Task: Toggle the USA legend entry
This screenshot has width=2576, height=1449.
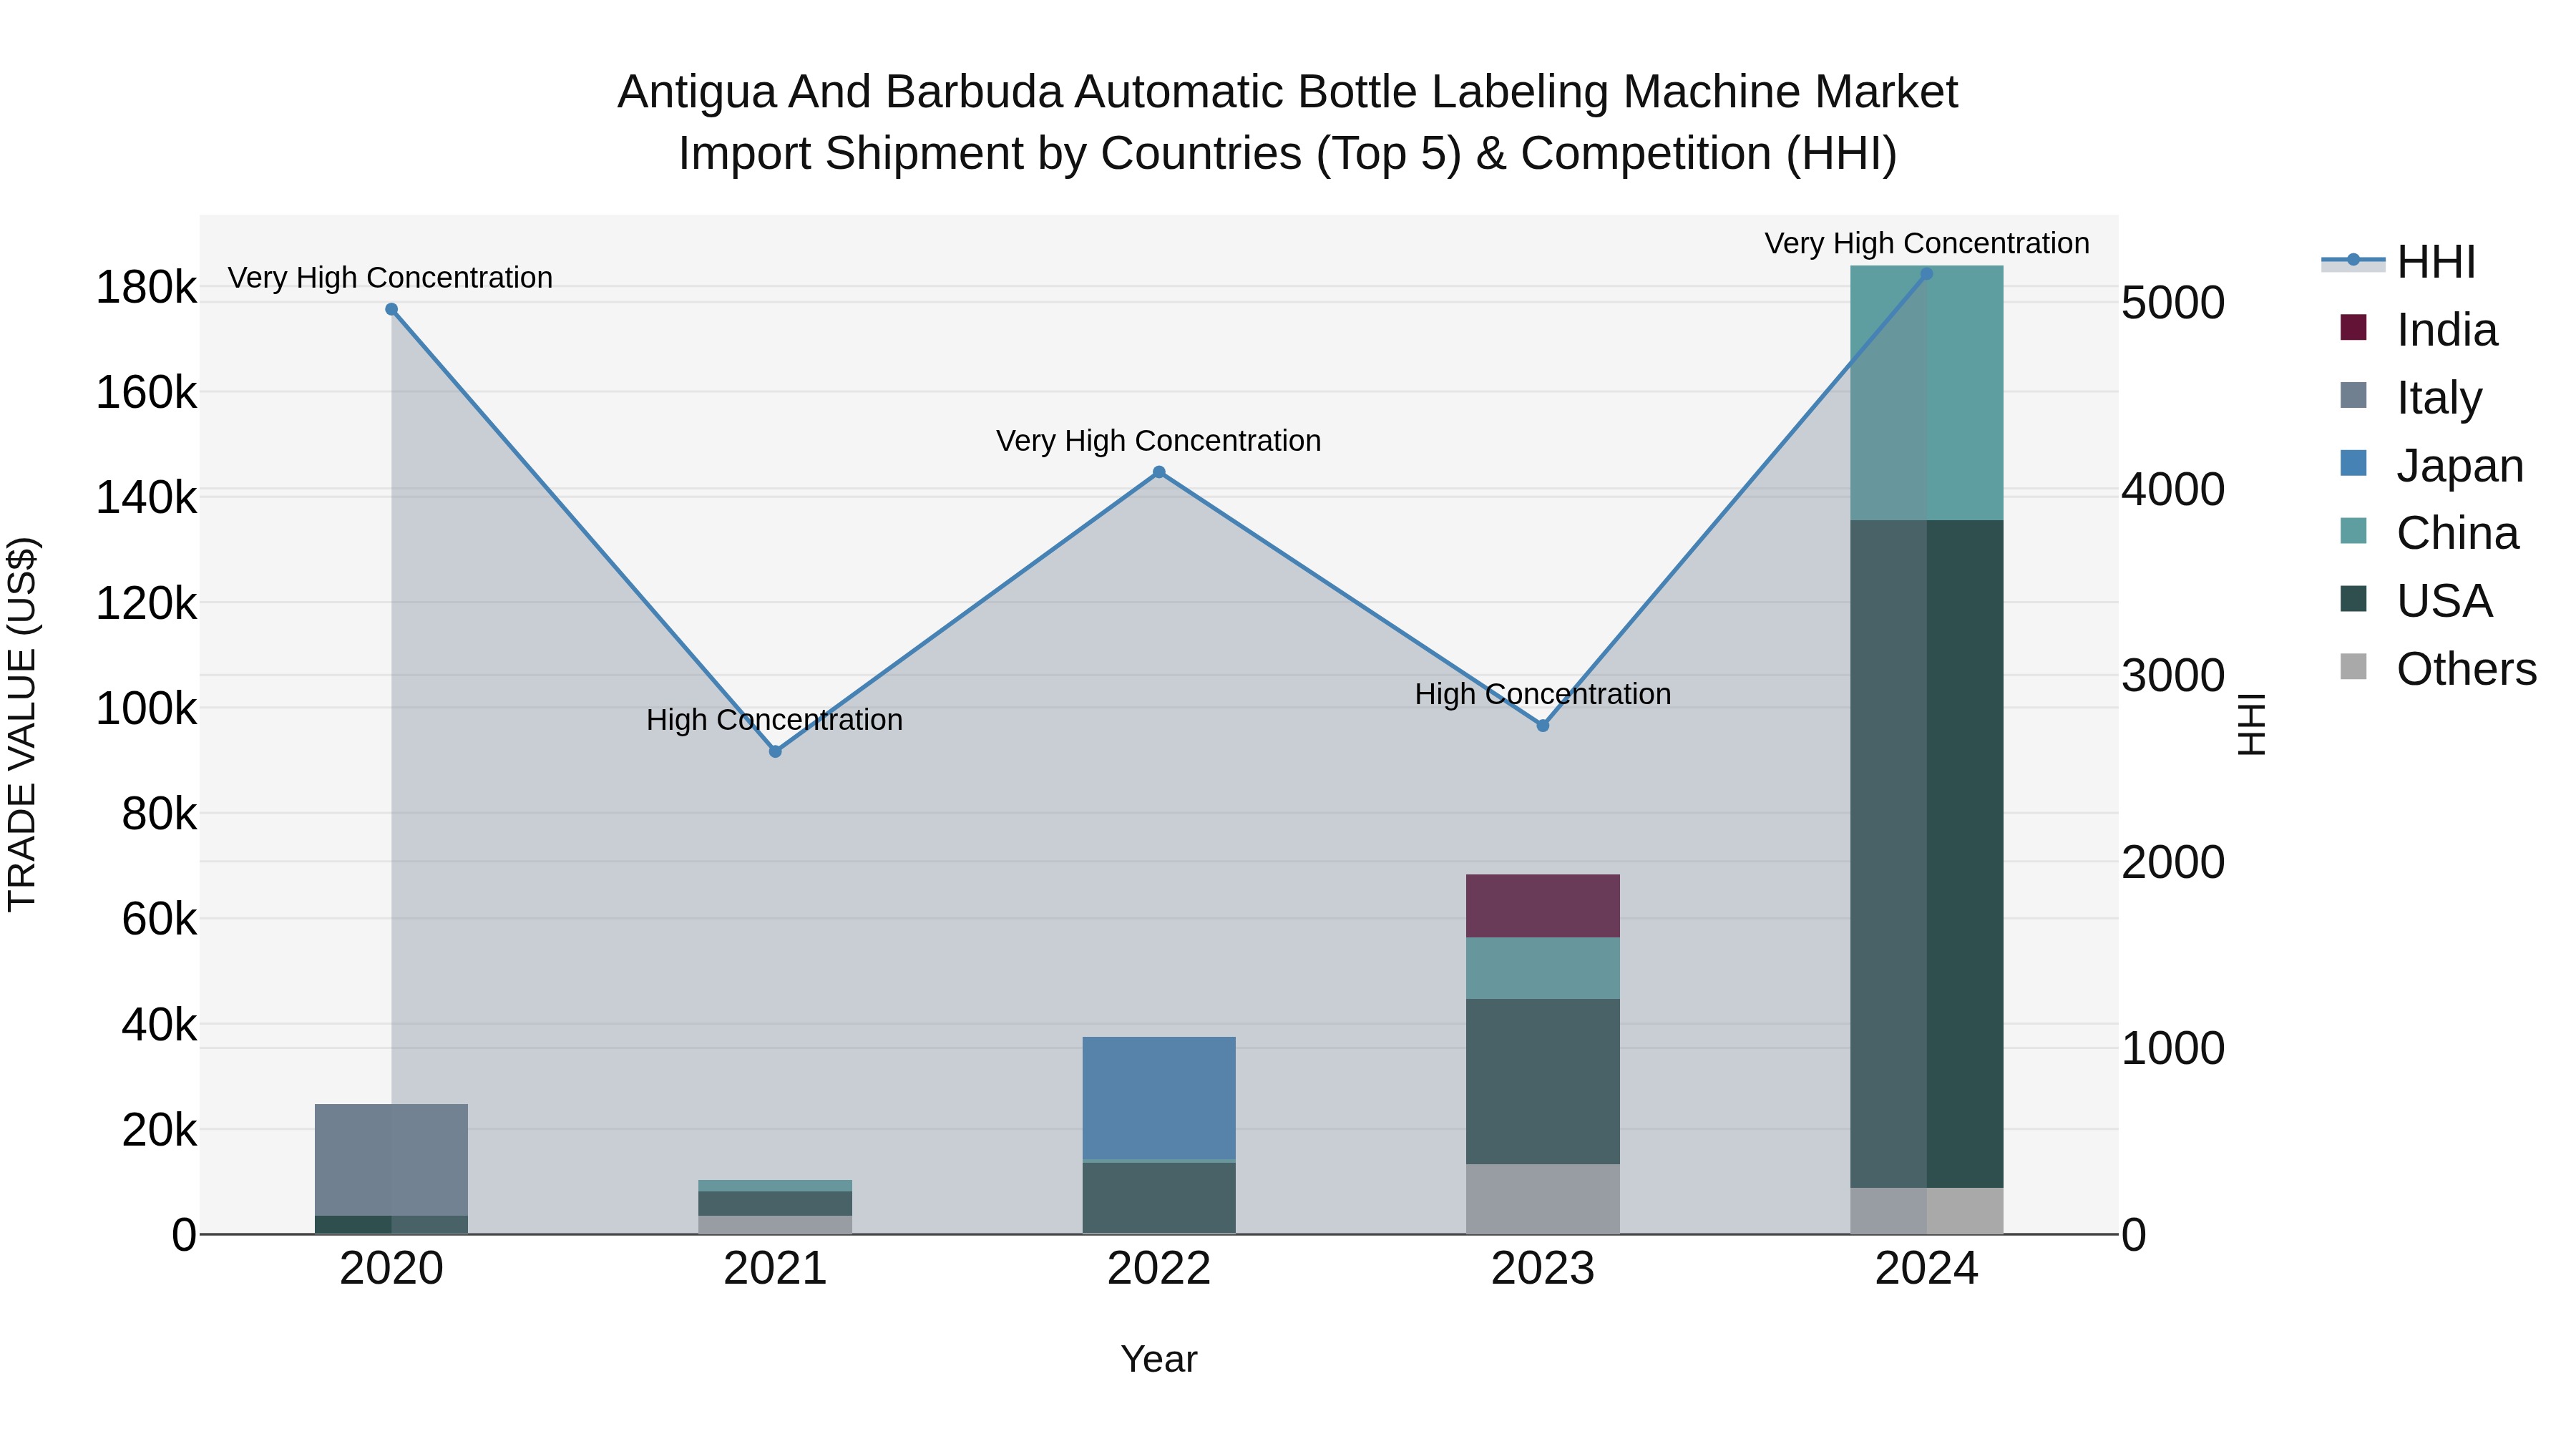Action: tap(2416, 600)
